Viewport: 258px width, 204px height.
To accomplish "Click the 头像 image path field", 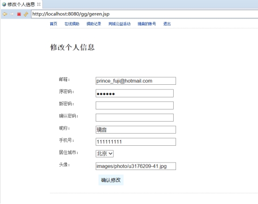I will pyautogui.click(x=136, y=166).
